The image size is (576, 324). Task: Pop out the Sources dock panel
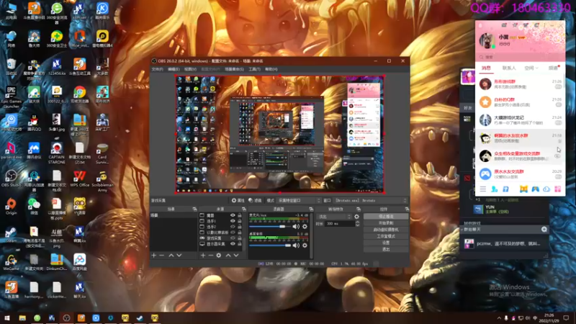244,209
